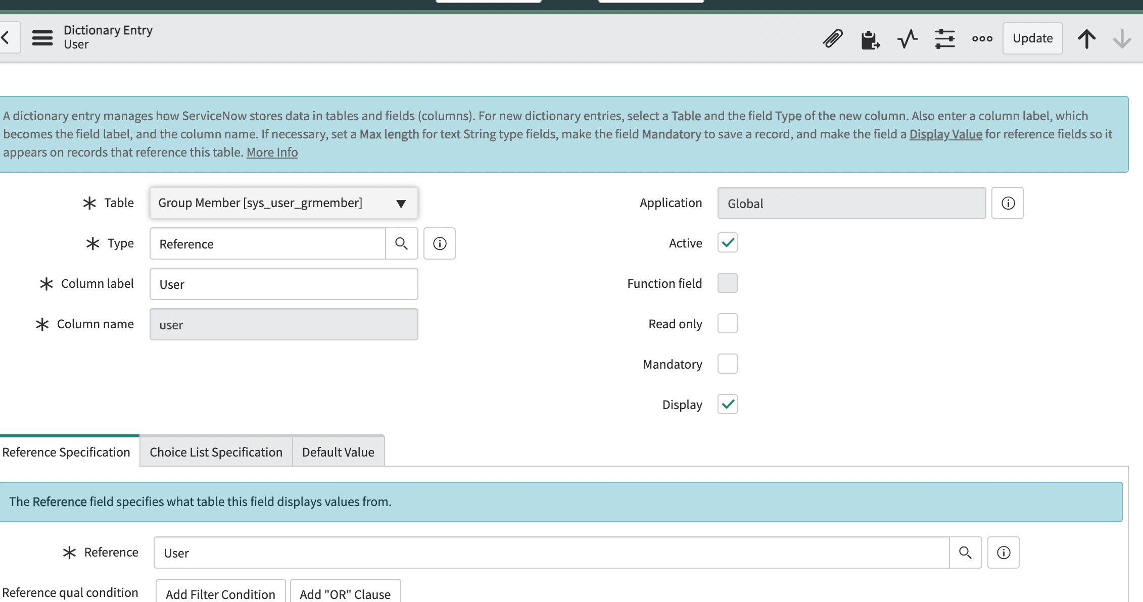Viewport: 1143px width, 602px height.
Task: Open the Reference field search magnifier
Action: click(x=966, y=553)
